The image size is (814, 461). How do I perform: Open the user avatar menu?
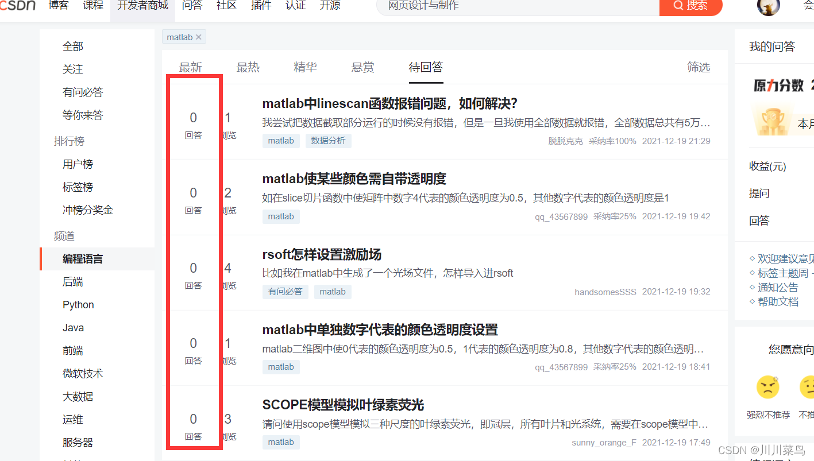point(768,7)
